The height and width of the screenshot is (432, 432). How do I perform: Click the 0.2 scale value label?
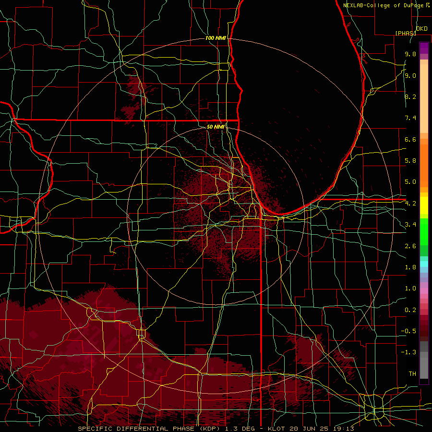pyautogui.click(x=410, y=310)
